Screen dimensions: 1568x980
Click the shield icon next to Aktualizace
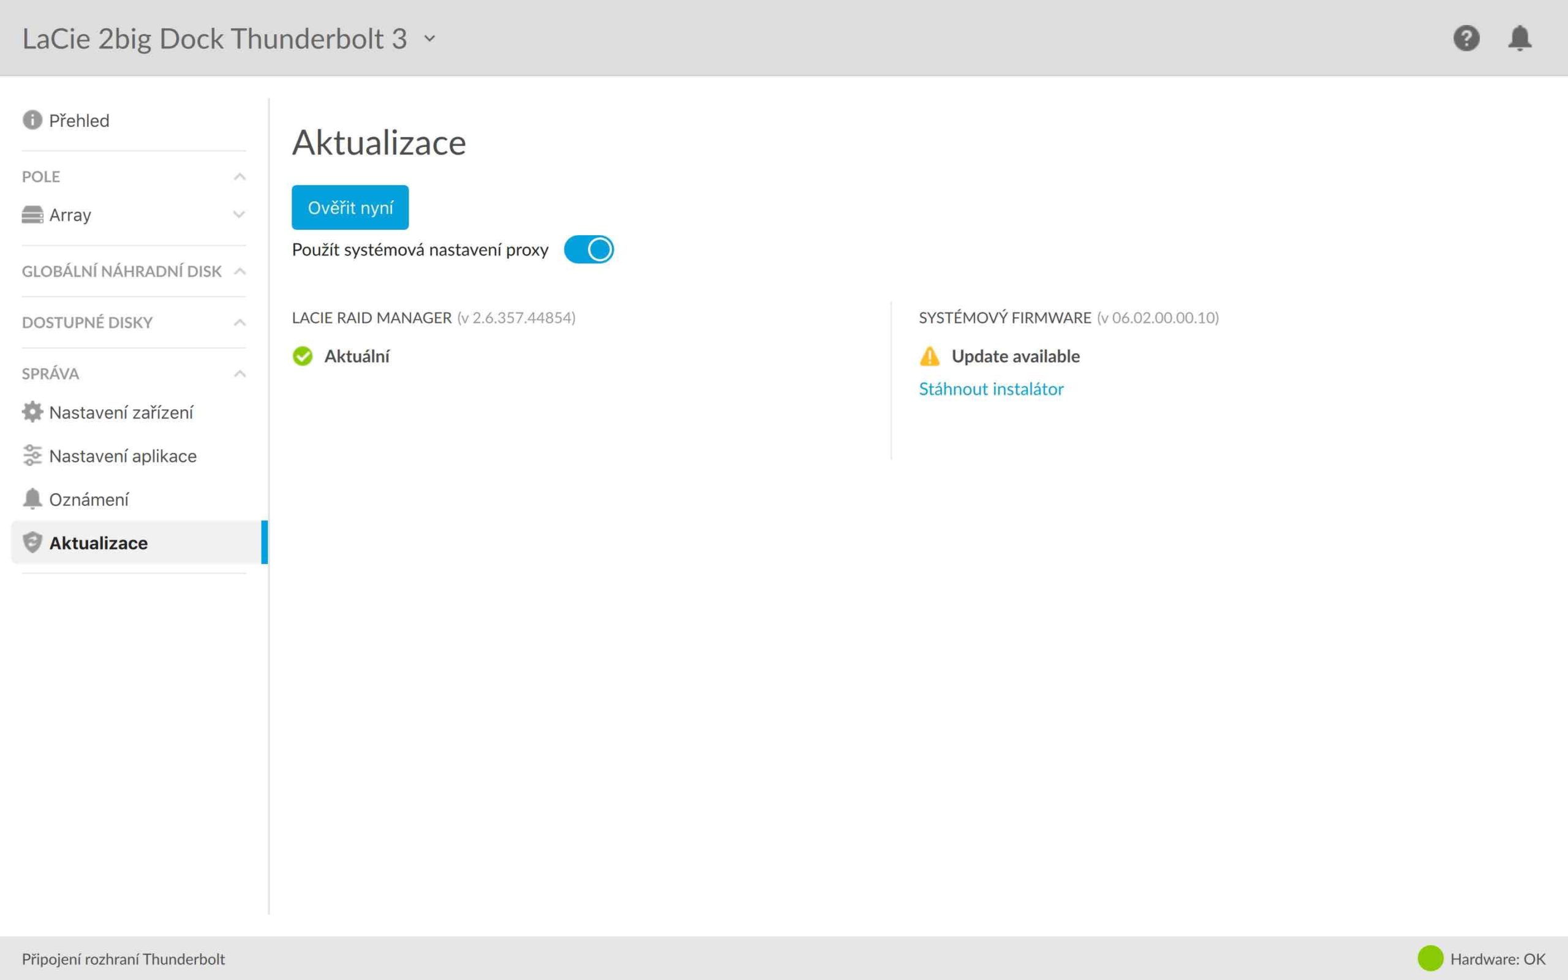click(32, 543)
